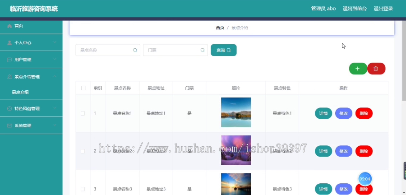This screenshot has width=406, height=195.
Task: Click the cell 景点特色1
Action: coord(282,113)
